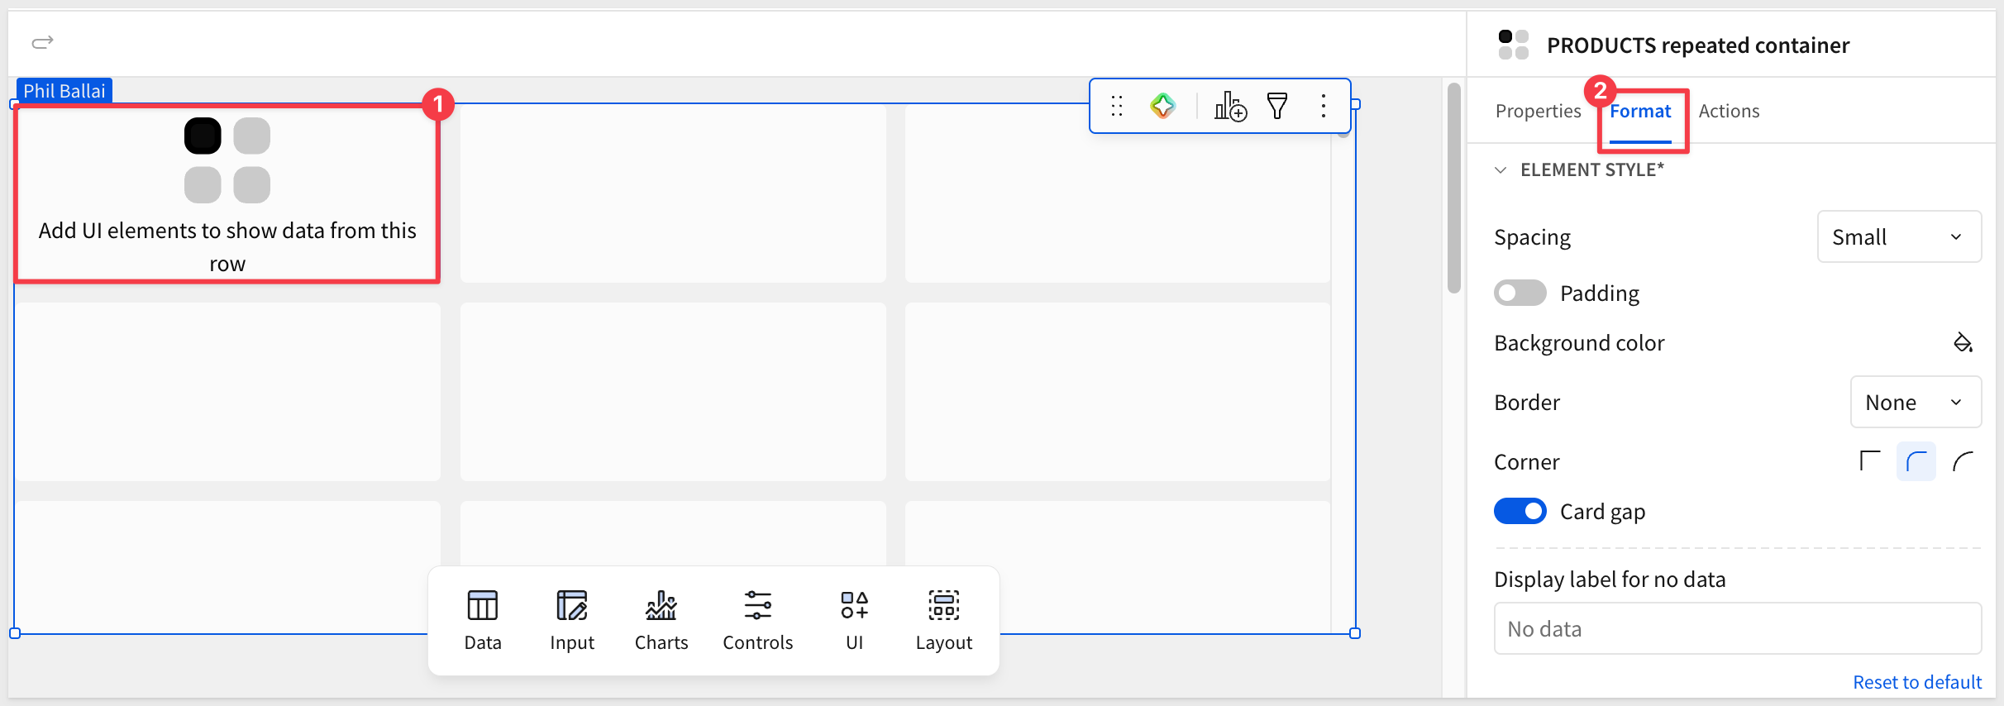The height and width of the screenshot is (706, 2004).
Task: Open the Layout elements menu
Action: [x=944, y=621]
